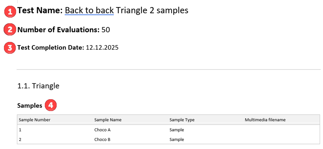Select the 'Choco B' table cell
Viewport: 323px width, 149px height.
103,139
